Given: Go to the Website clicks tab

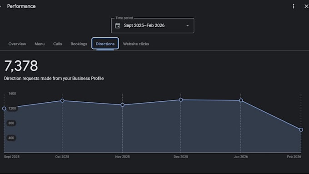Looking at the screenshot, I should pyautogui.click(x=136, y=44).
